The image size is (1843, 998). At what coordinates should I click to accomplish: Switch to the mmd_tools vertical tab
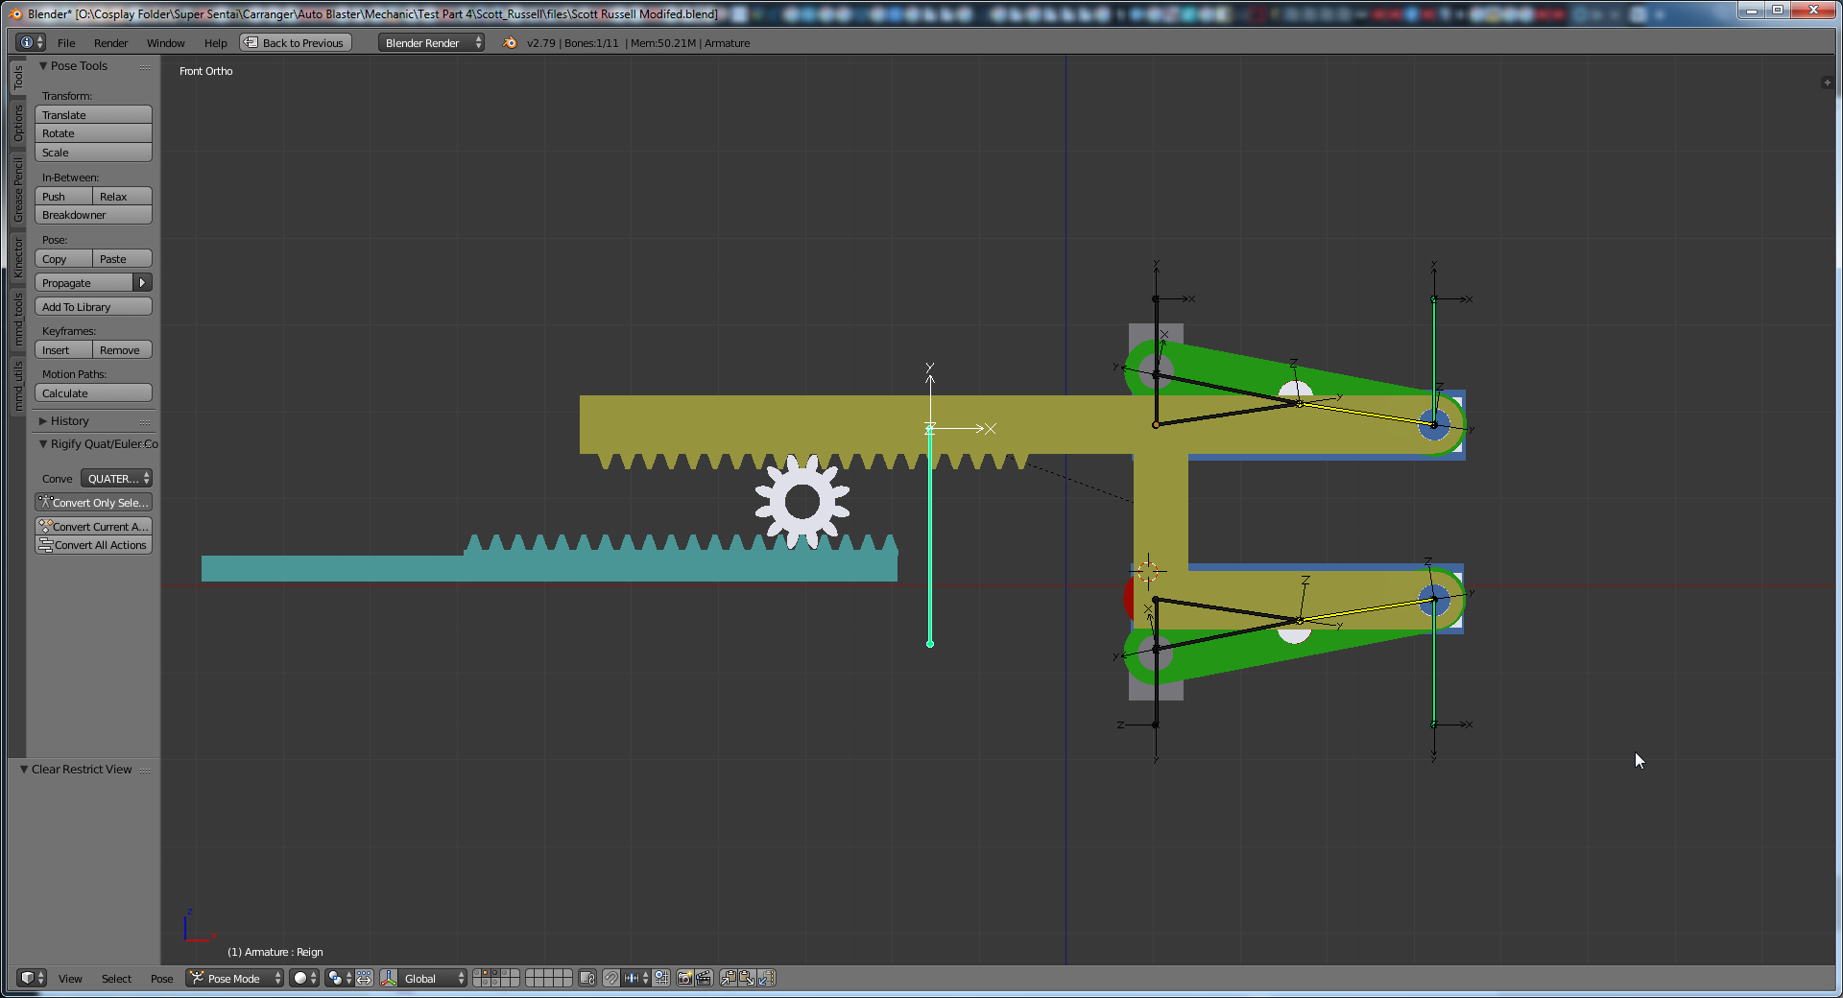[x=17, y=319]
